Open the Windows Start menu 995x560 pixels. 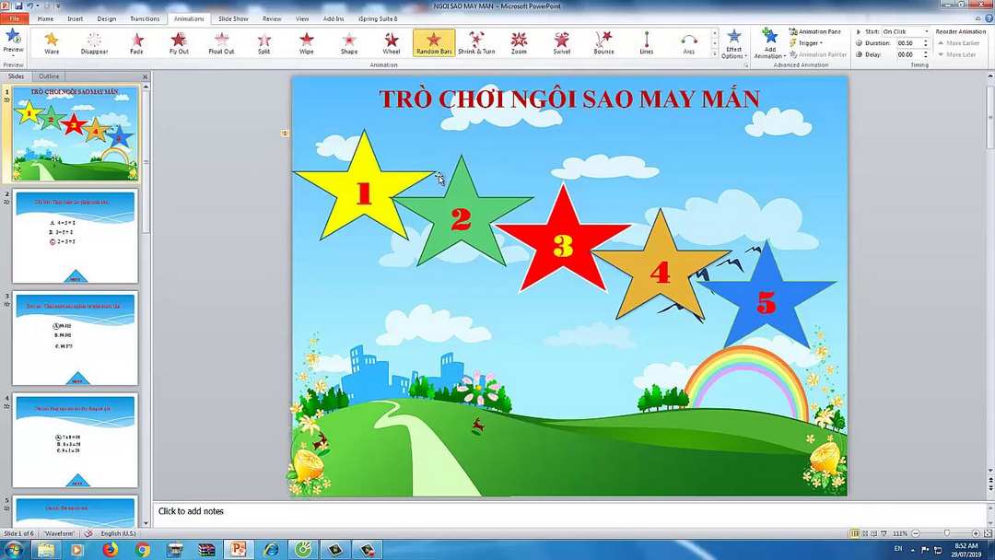(x=13, y=549)
